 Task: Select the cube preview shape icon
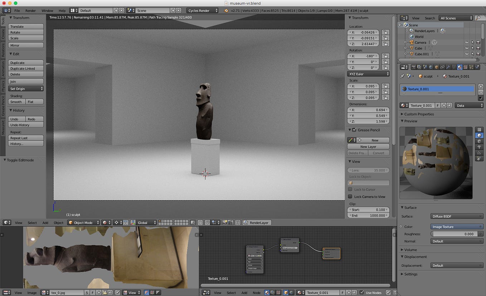[x=480, y=141]
